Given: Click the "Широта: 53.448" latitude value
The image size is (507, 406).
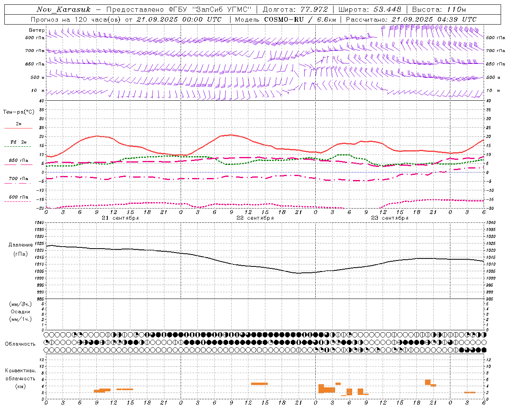Looking at the screenshot, I should [370, 10].
